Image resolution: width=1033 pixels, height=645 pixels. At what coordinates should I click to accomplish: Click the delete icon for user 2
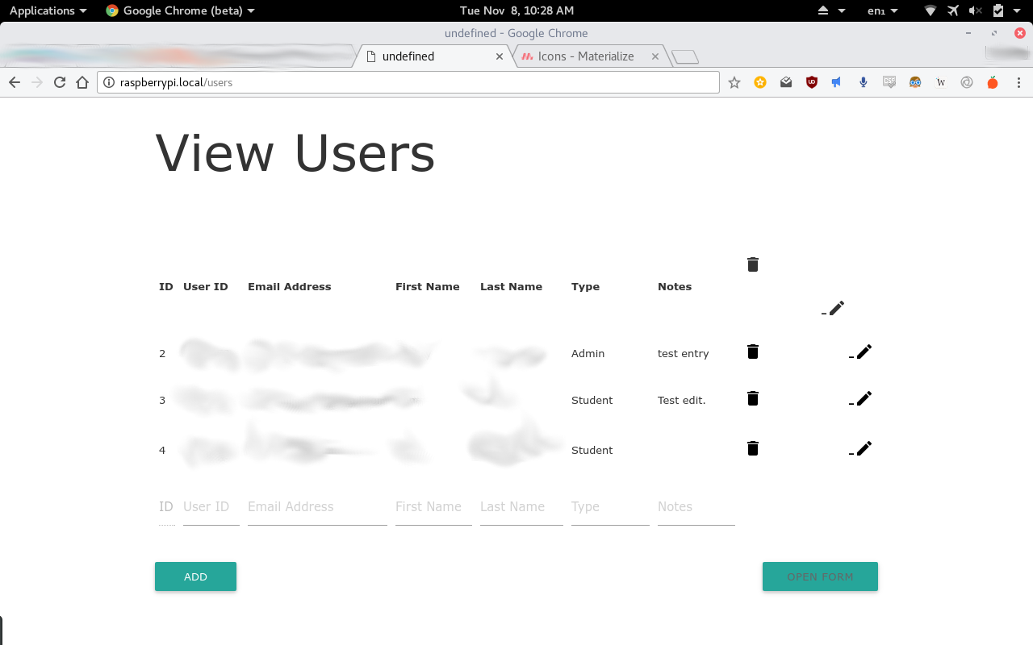[x=753, y=352]
